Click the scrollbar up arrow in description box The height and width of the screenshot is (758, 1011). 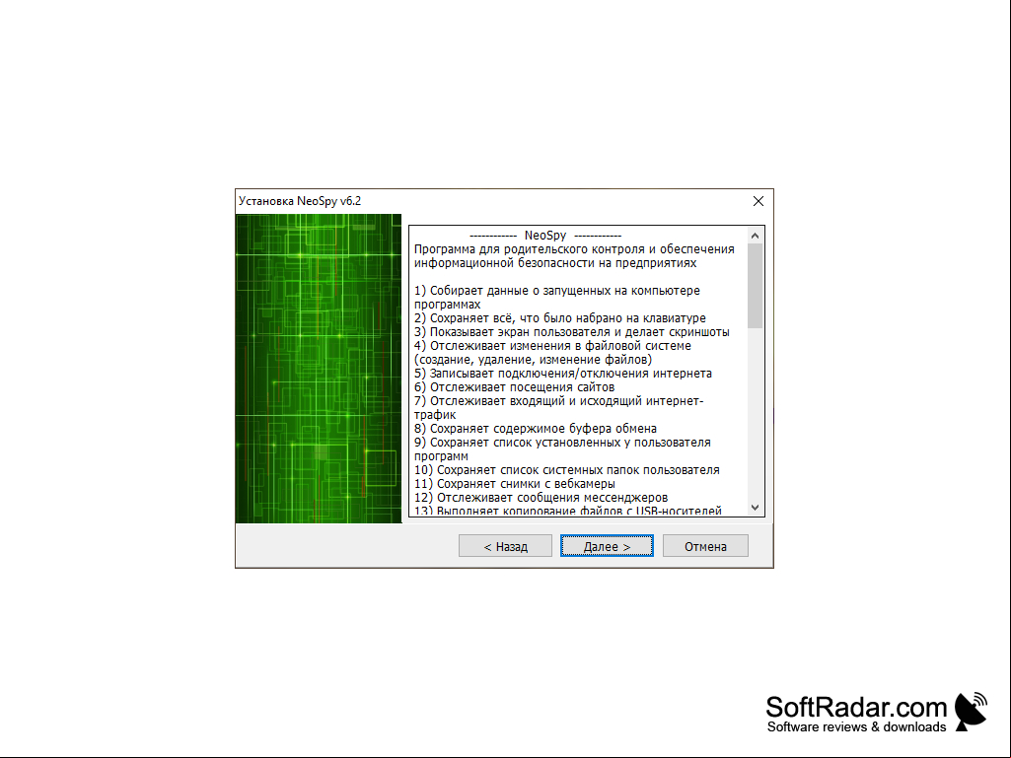pyautogui.click(x=755, y=236)
